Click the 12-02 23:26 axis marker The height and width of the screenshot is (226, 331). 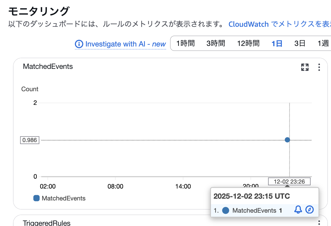tap(289, 181)
